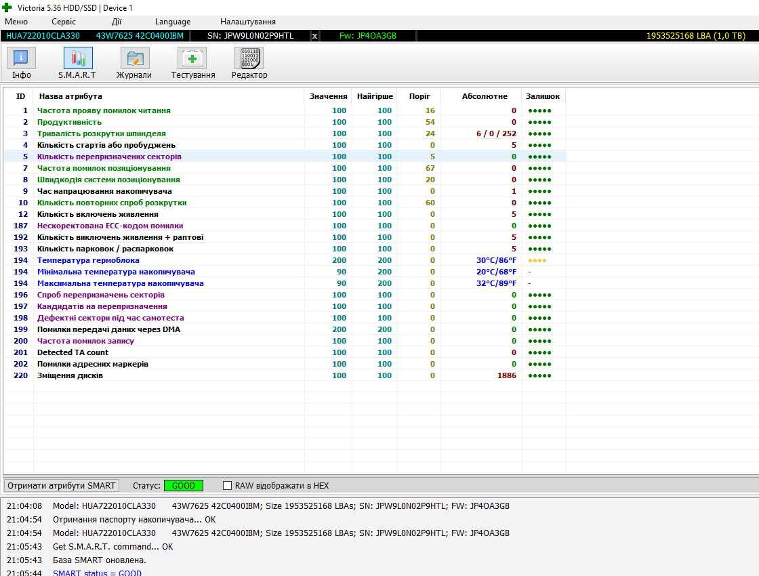This screenshot has height=576, width=759.
Task: Click the log line 'Отримання паспорту накопичувача... OK'
Action: tap(134, 519)
